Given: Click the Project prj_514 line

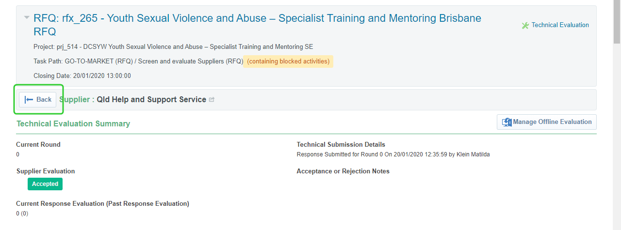Looking at the screenshot, I should click(x=173, y=47).
